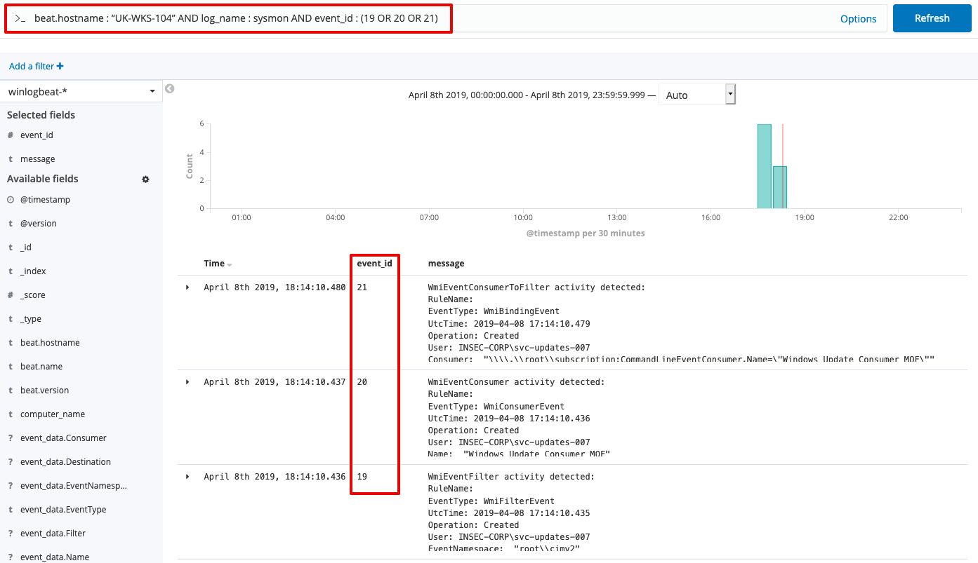The image size is (978, 563).
Task: Click the query prompt icon in search bar
Action: click(x=19, y=18)
